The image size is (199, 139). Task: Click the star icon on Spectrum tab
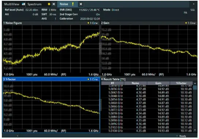click(49, 4)
